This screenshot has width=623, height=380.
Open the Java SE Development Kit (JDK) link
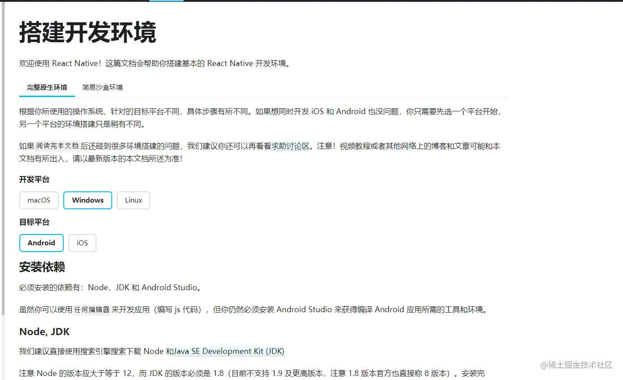tap(229, 351)
